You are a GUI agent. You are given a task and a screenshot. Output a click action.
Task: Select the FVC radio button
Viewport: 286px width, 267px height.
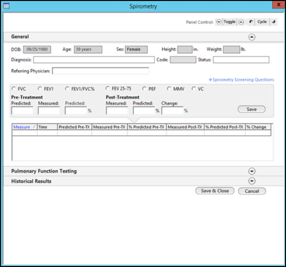pyautogui.click(x=14, y=89)
